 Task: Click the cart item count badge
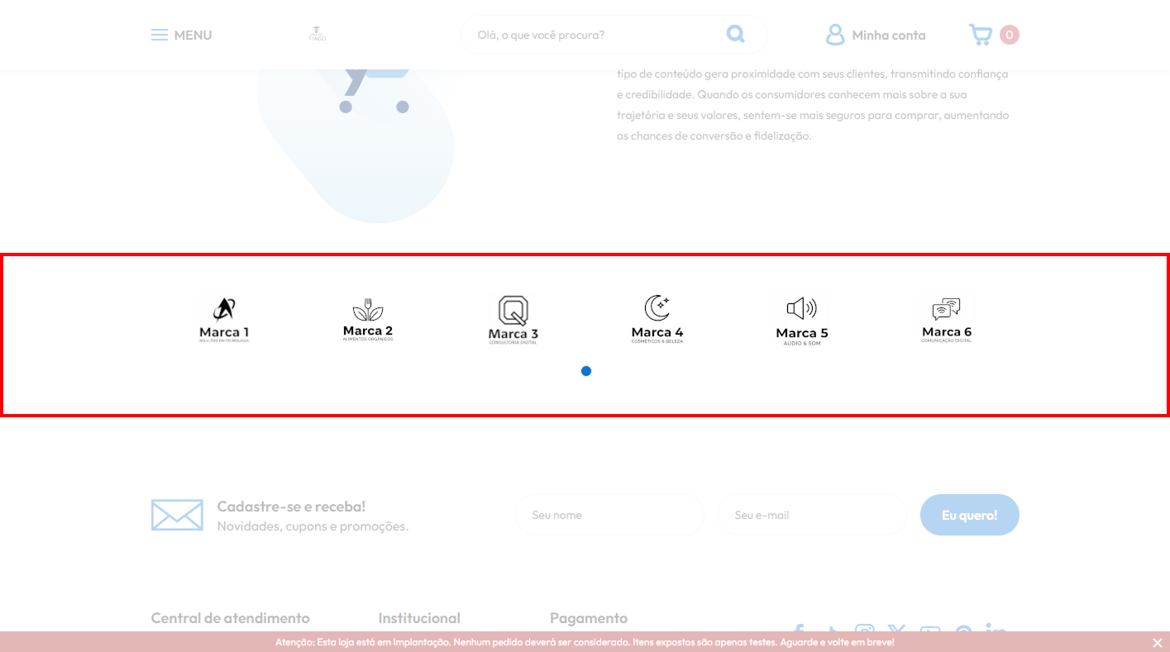click(1009, 35)
